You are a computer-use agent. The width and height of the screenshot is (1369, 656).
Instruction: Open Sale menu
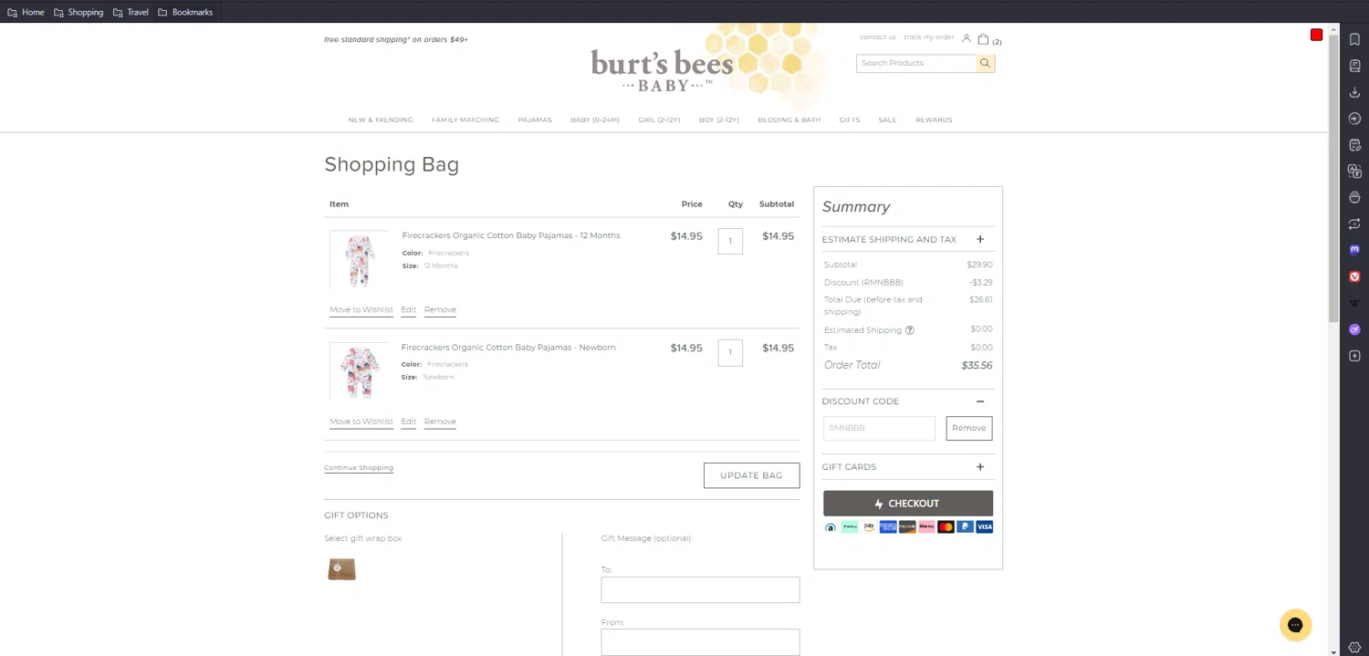887,120
